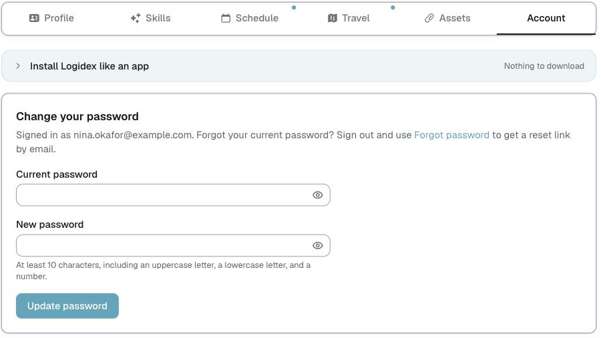Go to the Schedule tab
Viewport: 601px width, 338px height.
pyautogui.click(x=250, y=18)
